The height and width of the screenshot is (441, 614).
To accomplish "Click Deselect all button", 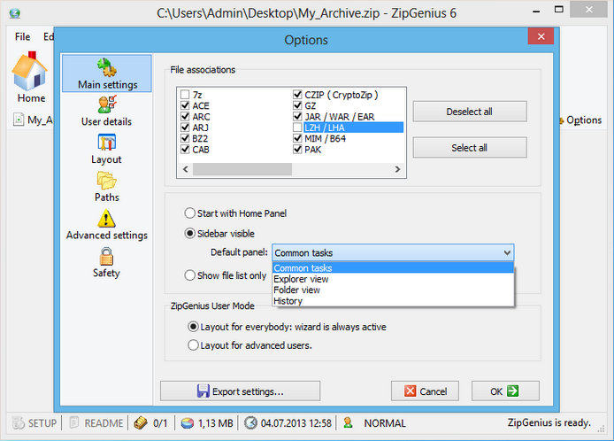I will pyautogui.click(x=470, y=112).
